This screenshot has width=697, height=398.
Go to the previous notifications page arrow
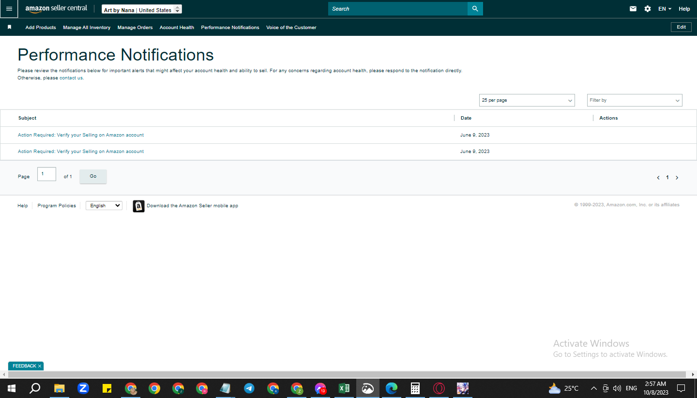click(658, 178)
